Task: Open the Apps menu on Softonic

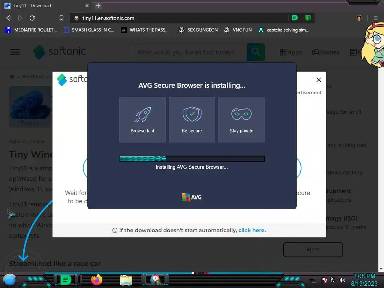Action: click(x=291, y=52)
